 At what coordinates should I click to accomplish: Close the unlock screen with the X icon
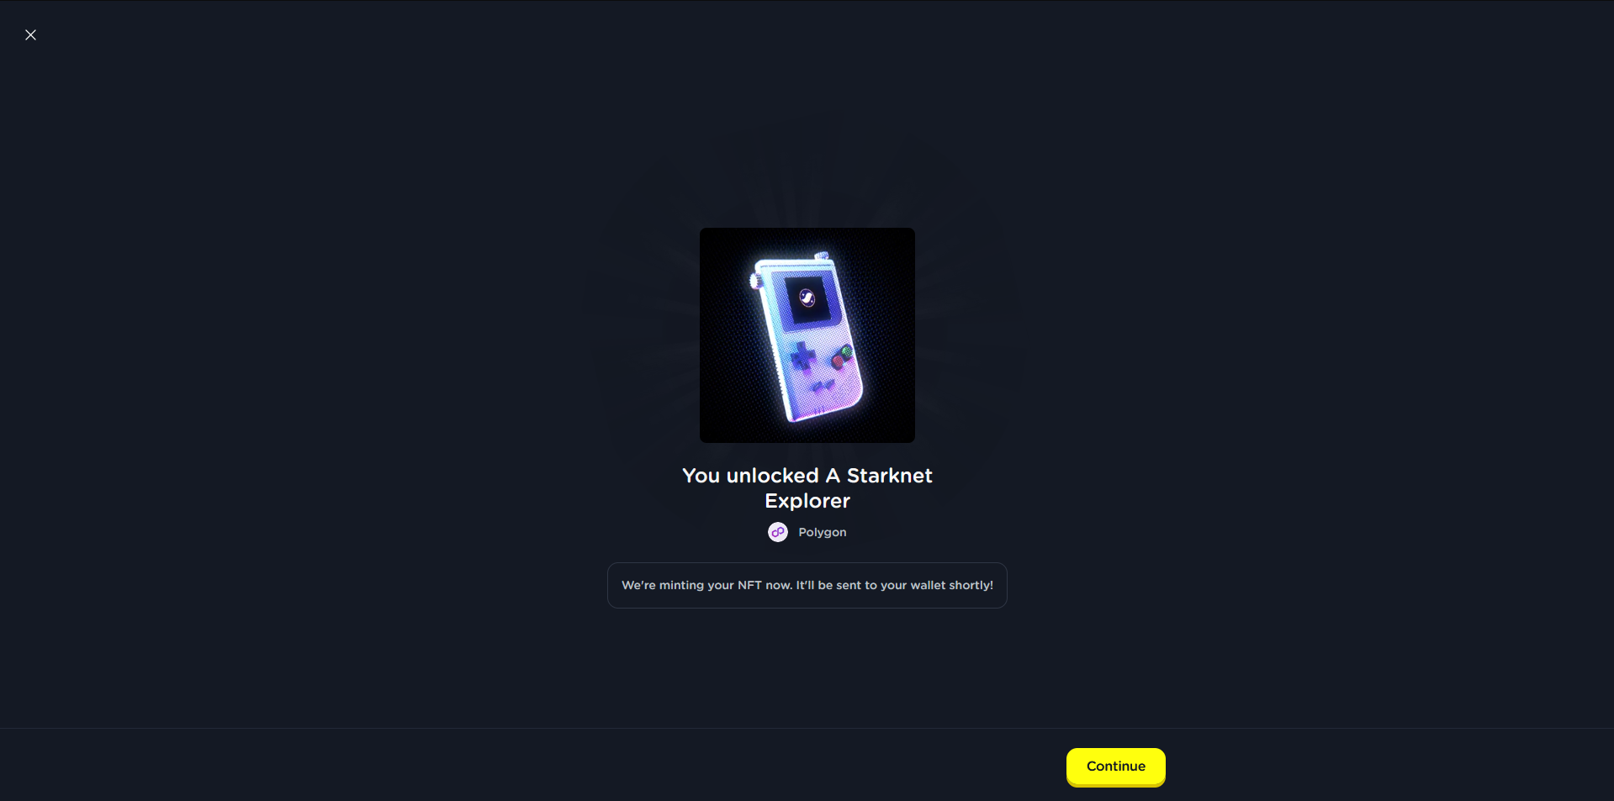[x=30, y=34]
